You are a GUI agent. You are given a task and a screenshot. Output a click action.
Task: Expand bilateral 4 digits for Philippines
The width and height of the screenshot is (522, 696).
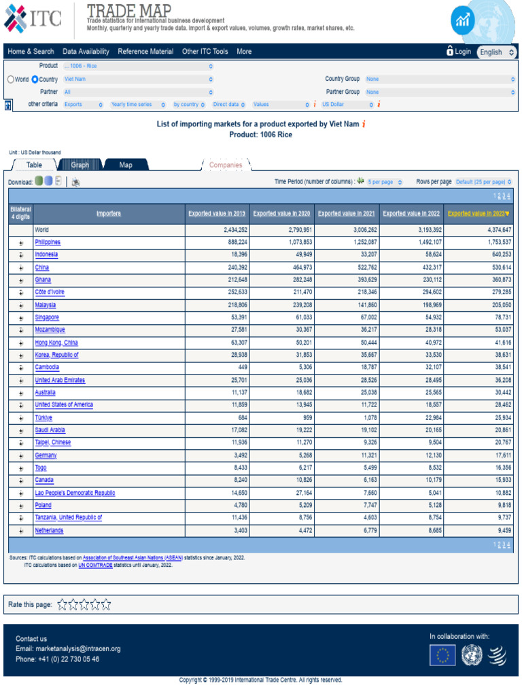pos(21,243)
